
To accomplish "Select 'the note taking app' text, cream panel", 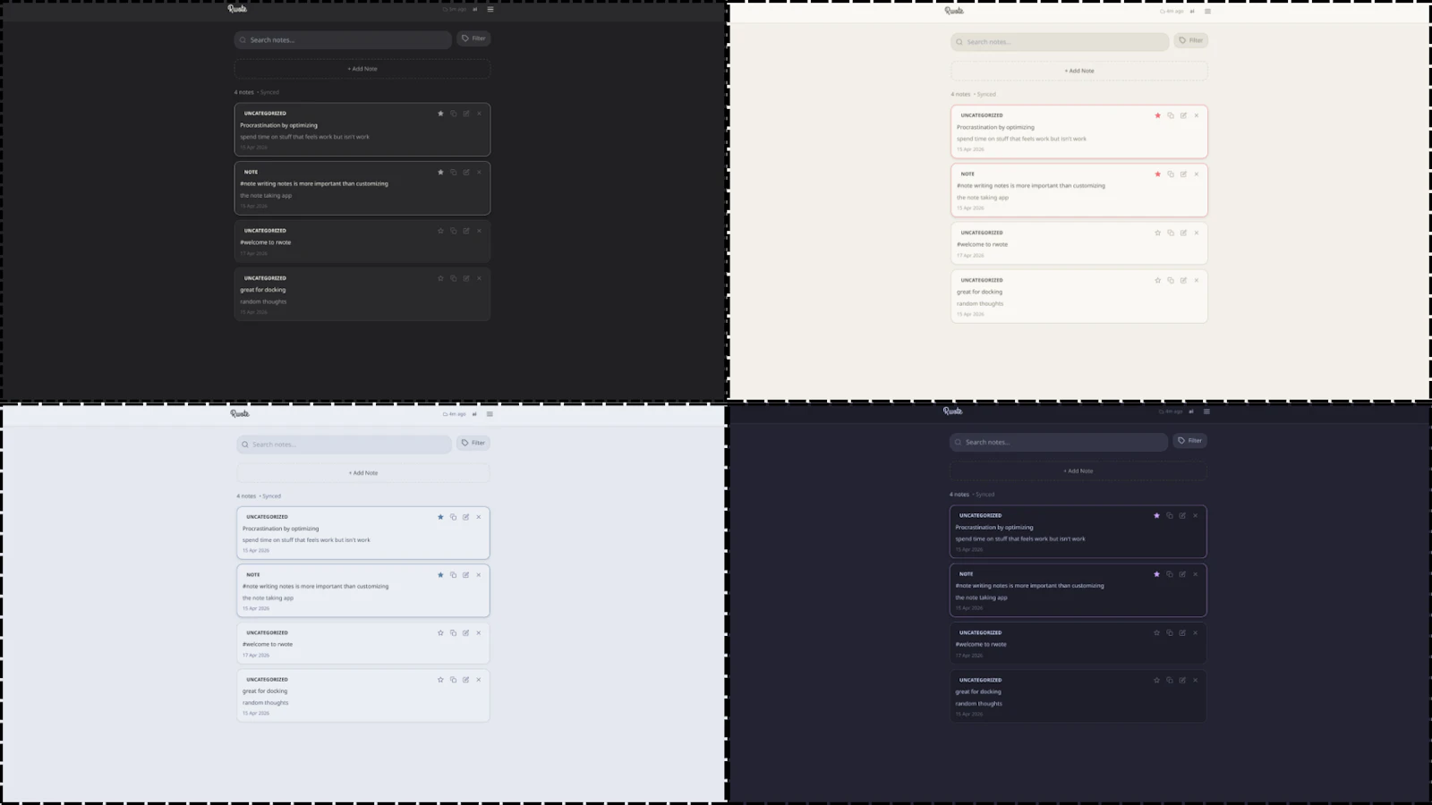I will coord(983,198).
